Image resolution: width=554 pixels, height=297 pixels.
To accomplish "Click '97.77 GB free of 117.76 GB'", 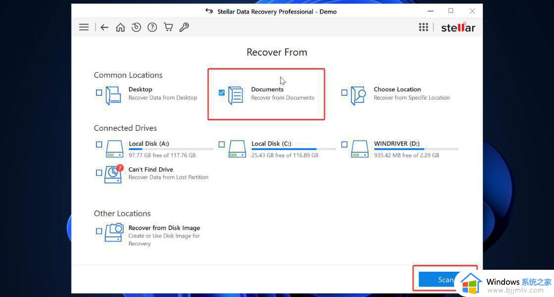I will click(162, 155).
